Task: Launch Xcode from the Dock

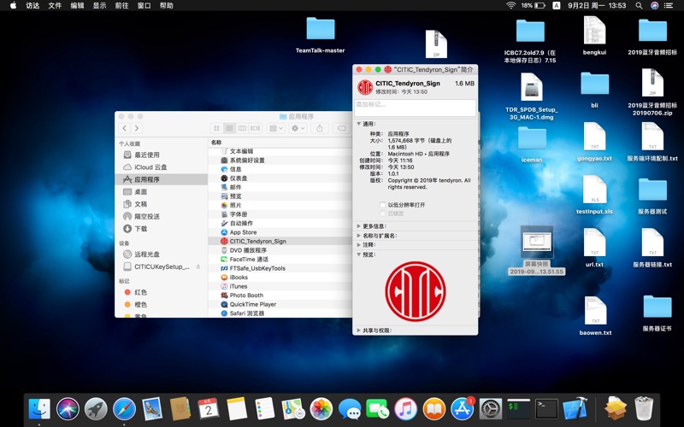Action: point(575,408)
